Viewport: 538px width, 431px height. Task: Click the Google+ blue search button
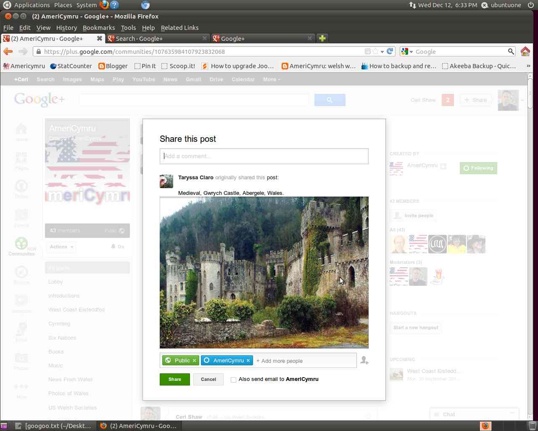click(x=330, y=100)
